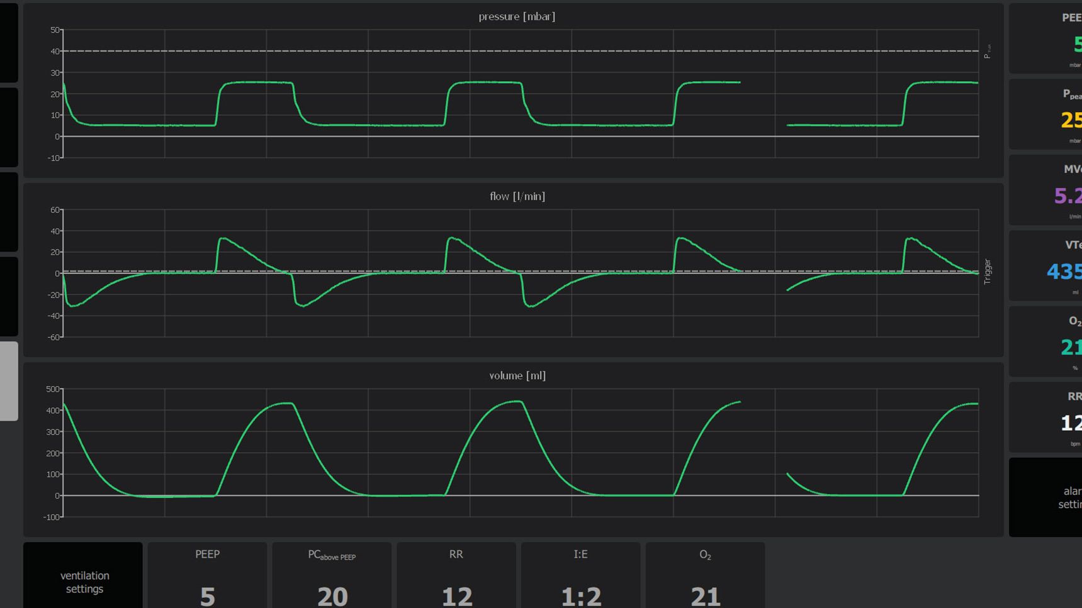Viewport: 1082px width, 608px height.
Task: Click the Pmax label beside pressure chart
Action: pos(987,52)
